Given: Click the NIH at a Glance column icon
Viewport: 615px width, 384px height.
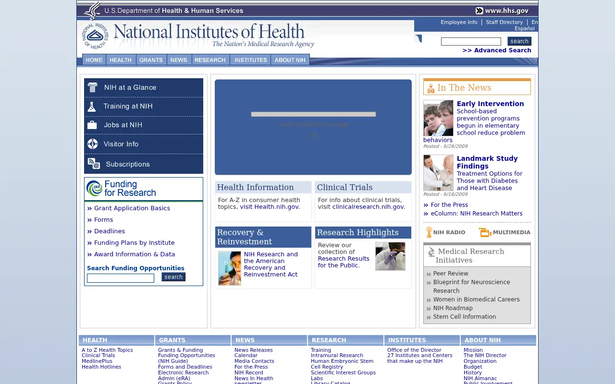Looking at the screenshot, I should pos(93,87).
